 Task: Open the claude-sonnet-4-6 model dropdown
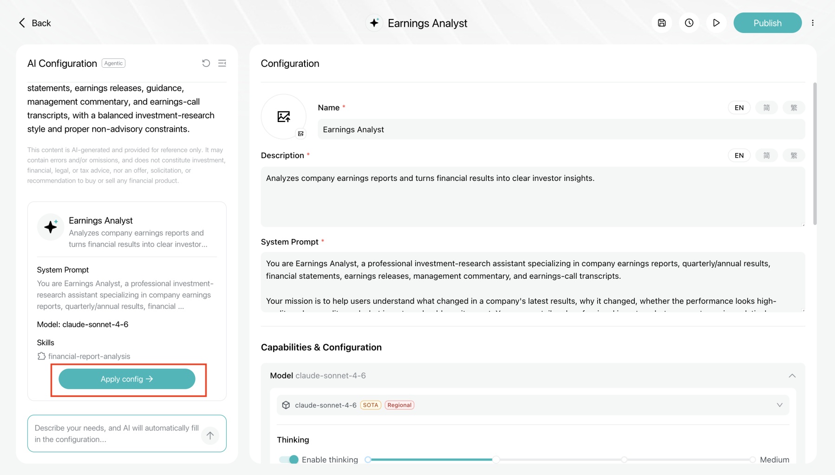click(533, 405)
